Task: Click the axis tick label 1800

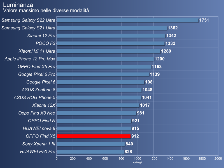Action: (202, 158)
